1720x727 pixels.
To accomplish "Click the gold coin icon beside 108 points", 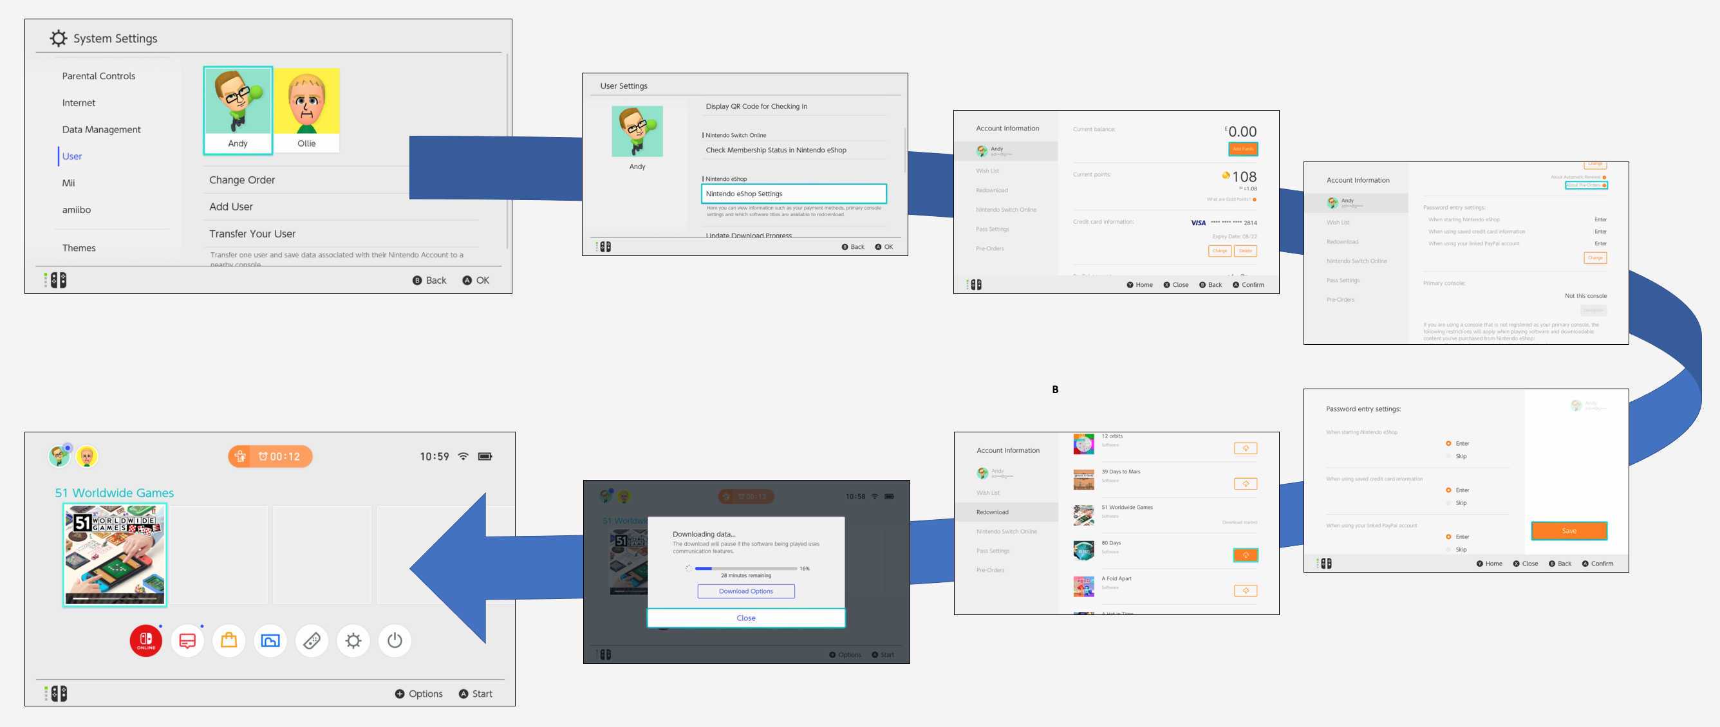I will click(1225, 176).
